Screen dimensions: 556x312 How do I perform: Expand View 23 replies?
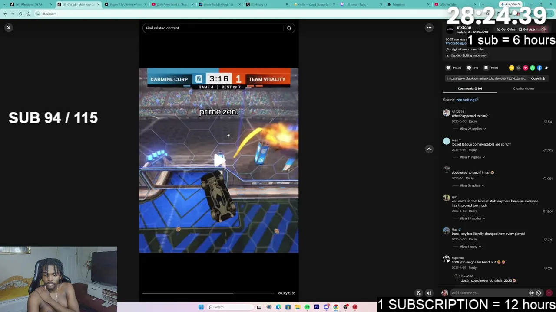[x=473, y=129]
